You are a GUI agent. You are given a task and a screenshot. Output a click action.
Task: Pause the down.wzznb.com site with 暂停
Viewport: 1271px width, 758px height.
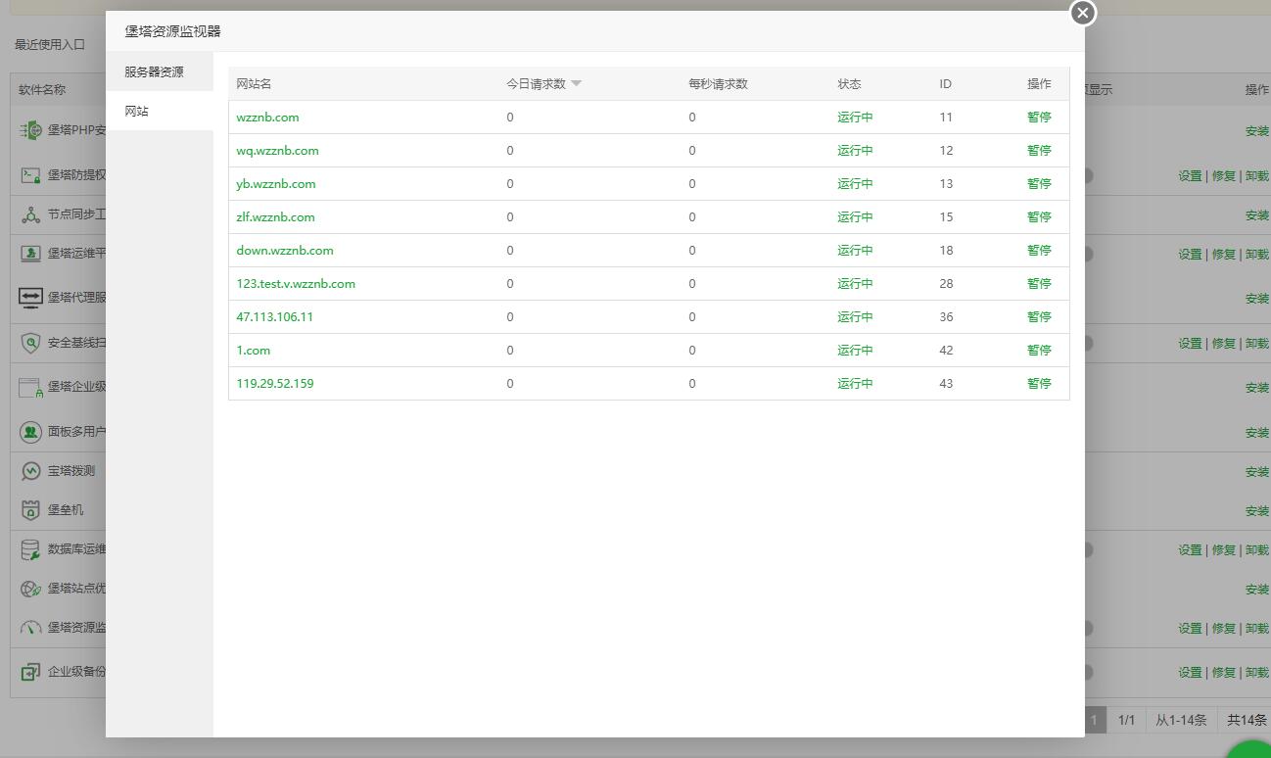[1039, 250]
